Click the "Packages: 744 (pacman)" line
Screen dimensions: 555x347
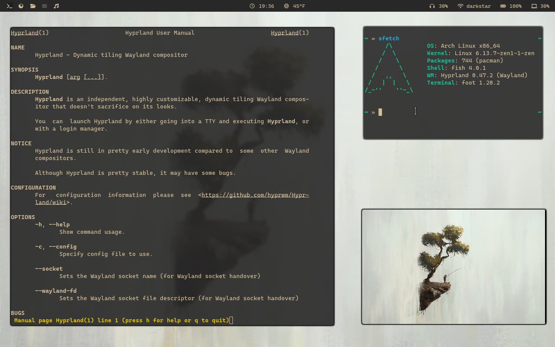(x=465, y=61)
